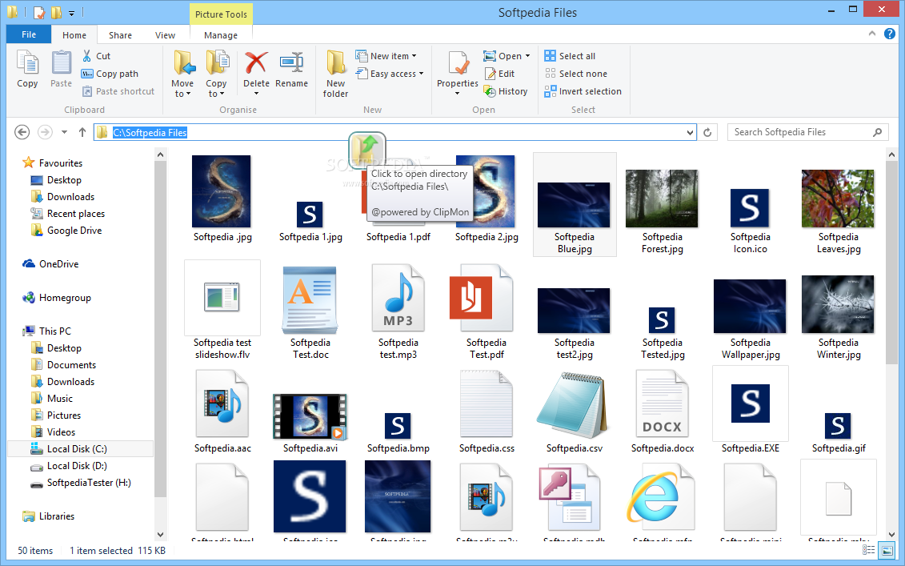Screen dimensions: 905x566
Task: Switch to the Manage tab
Action: pyautogui.click(x=221, y=35)
